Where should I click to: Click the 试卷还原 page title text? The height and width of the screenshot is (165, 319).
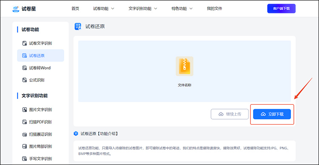[95, 26]
